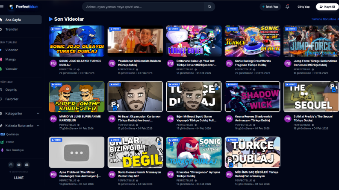Open Ayna Problemi placeholder thumbnail
This screenshot has width=339, height=190.
coord(77,152)
